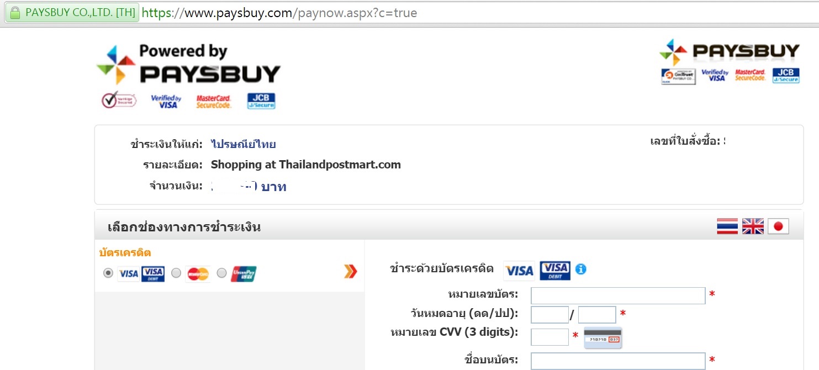Click the expiry year input field
Screen dimensions: 819x370
pyautogui.click(x=597, y=315)
